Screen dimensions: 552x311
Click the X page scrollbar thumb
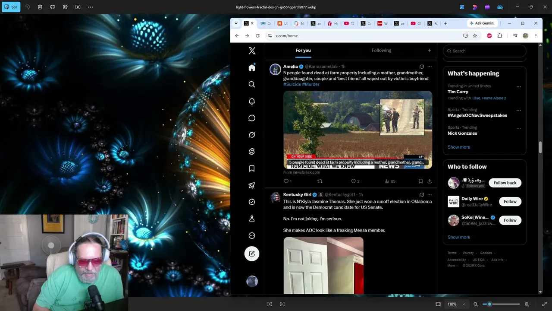[x=540, y=147]
